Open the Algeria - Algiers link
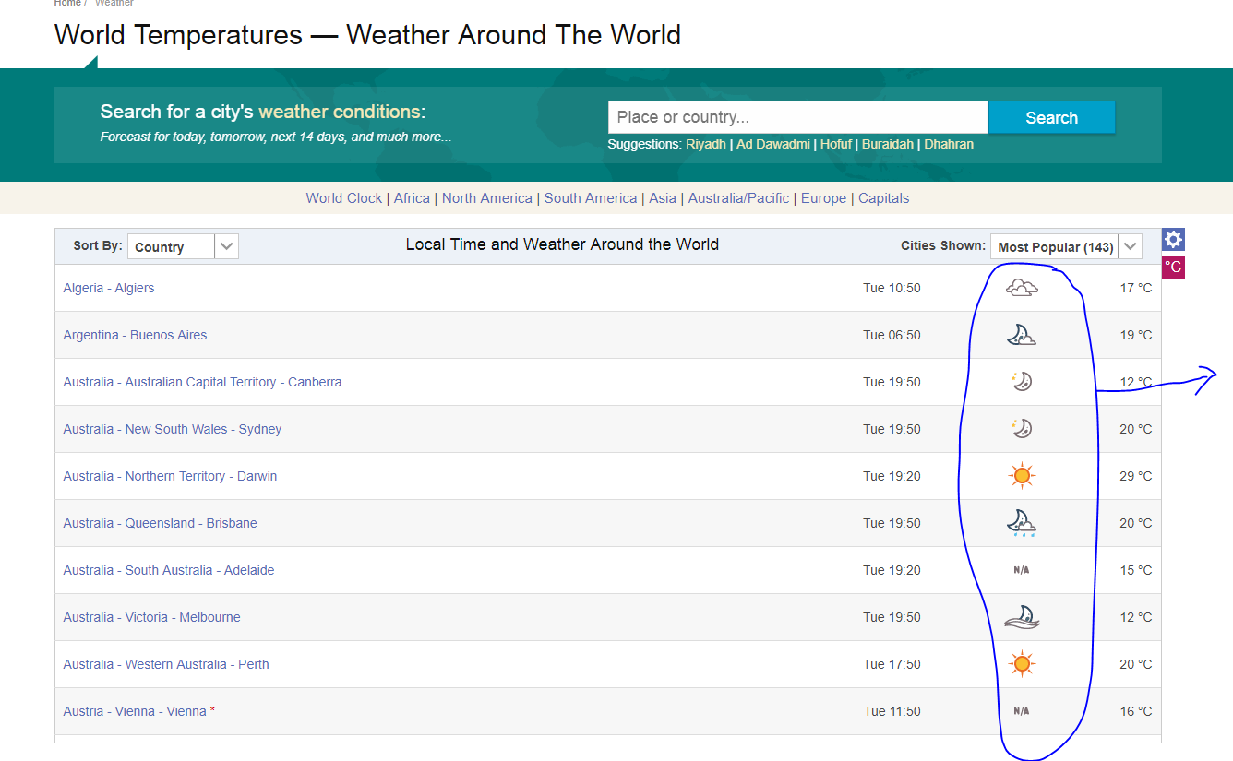Viewport: 1233px width, 761px height. coord(109,288)
